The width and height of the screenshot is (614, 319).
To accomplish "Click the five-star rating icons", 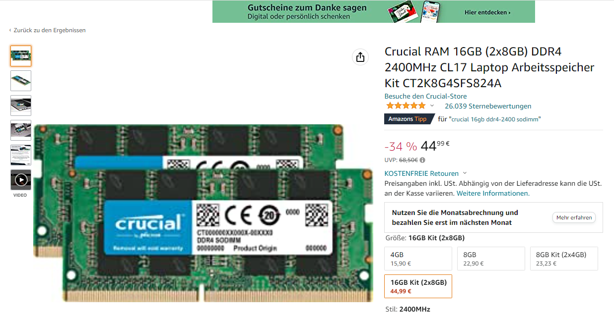I will click(406, 106).
